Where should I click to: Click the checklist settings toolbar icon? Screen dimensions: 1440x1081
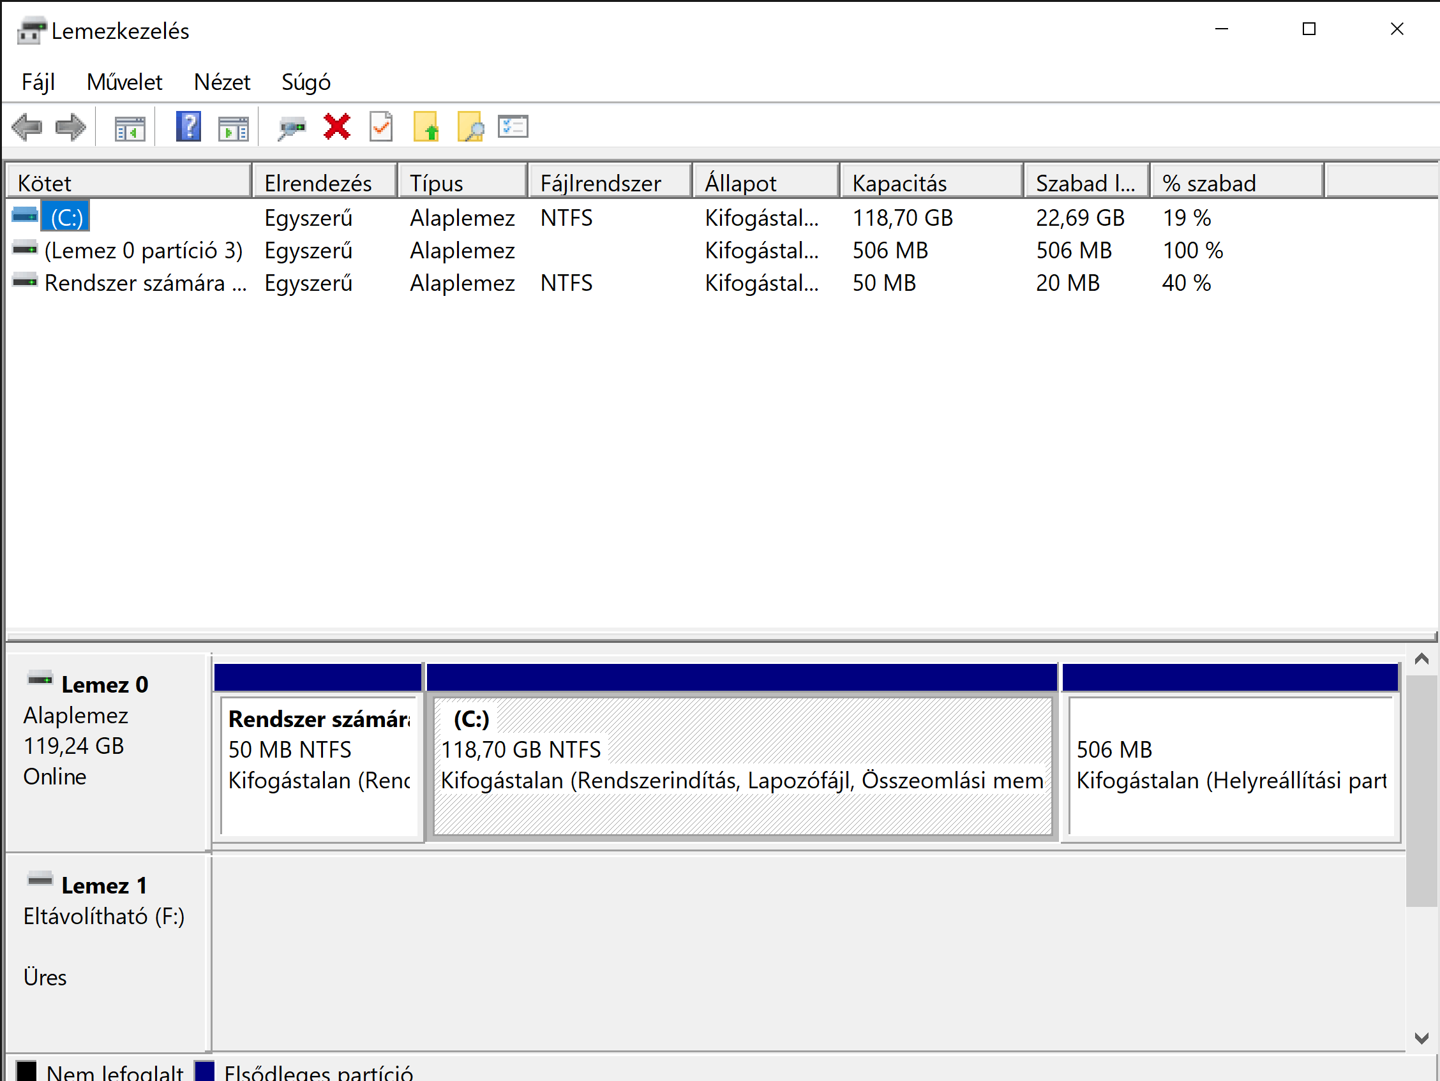coord(513,127)
